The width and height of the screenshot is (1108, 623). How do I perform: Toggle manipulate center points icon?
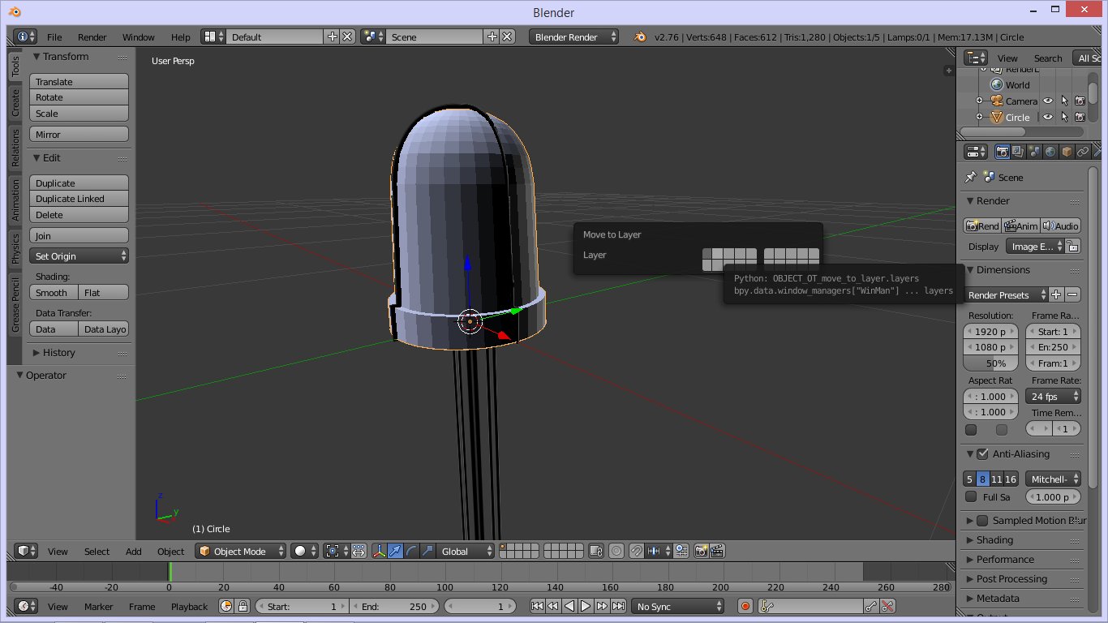(359, 551)
